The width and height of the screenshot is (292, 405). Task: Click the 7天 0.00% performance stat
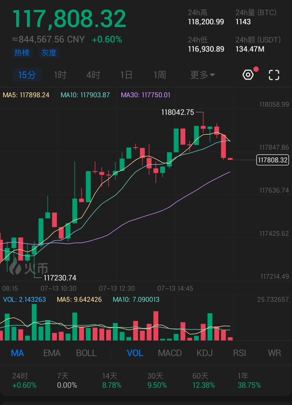pos(67,380)
